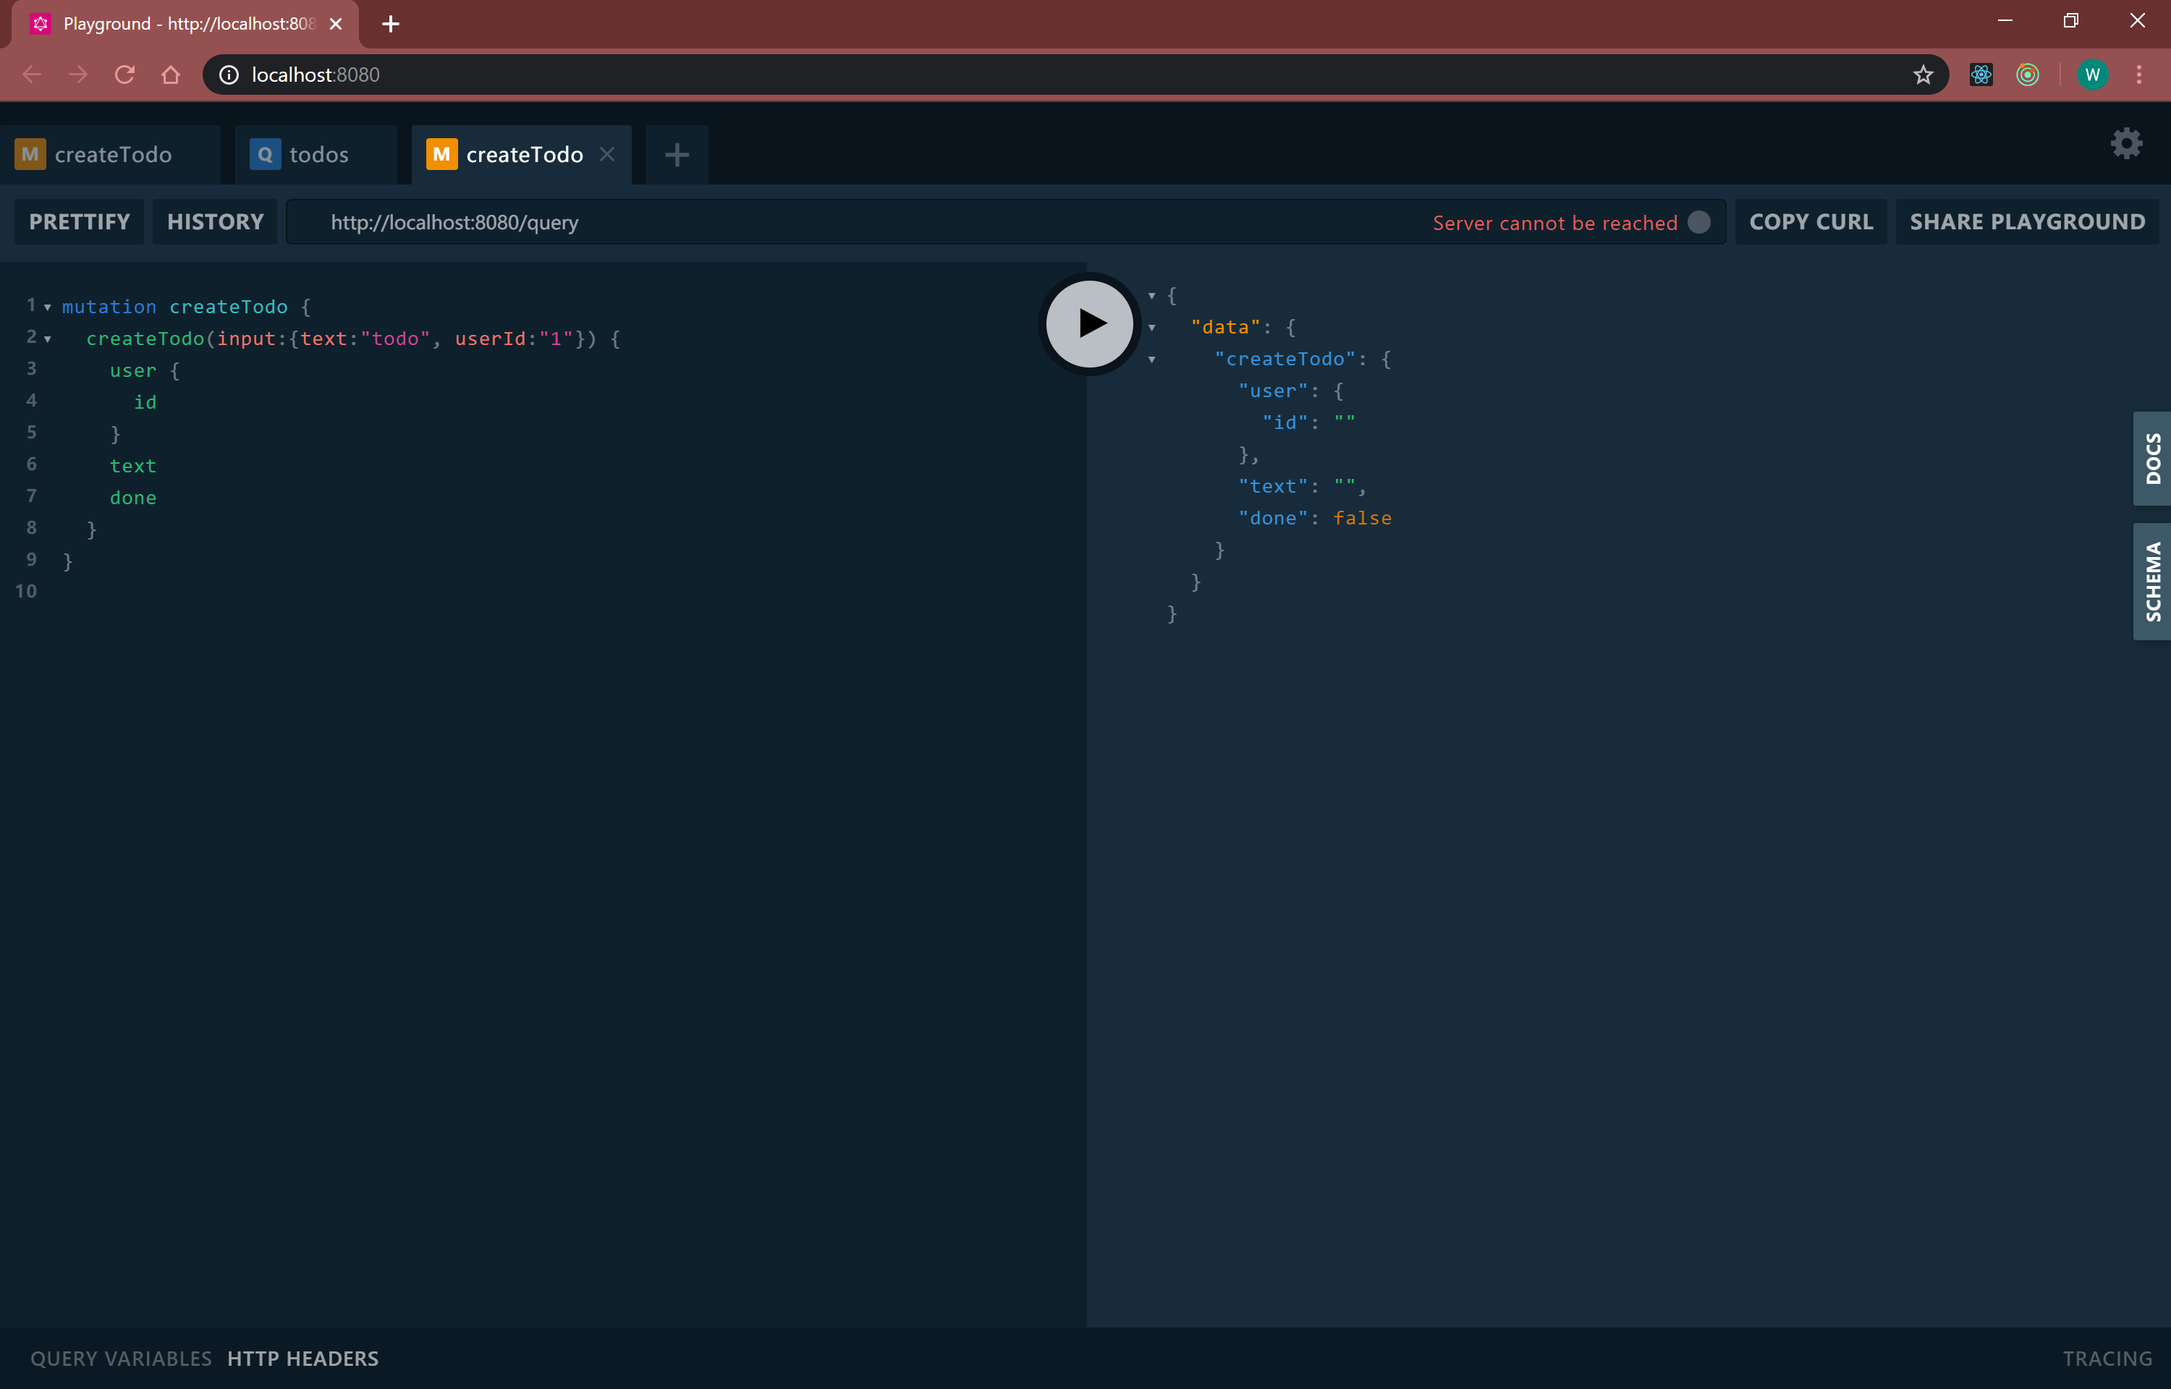Open the TRACING panel
The height and width of the screenshot is (1389, 2171).
click(2107, 1359)
